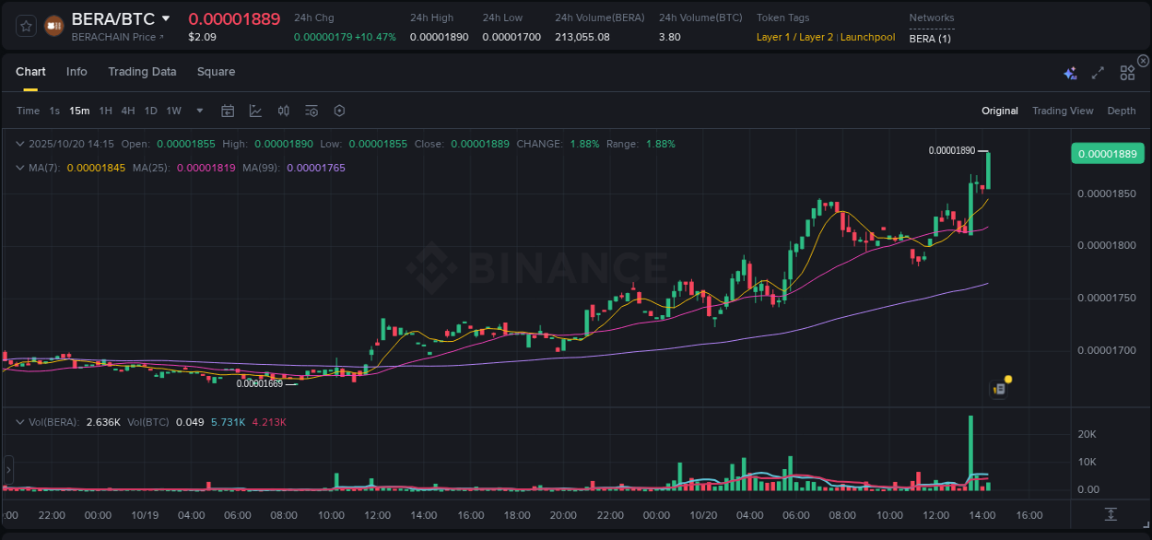Click the screenshot camera icon on the chart
This screenshot has height=540, width=1152.
point(999,388)
